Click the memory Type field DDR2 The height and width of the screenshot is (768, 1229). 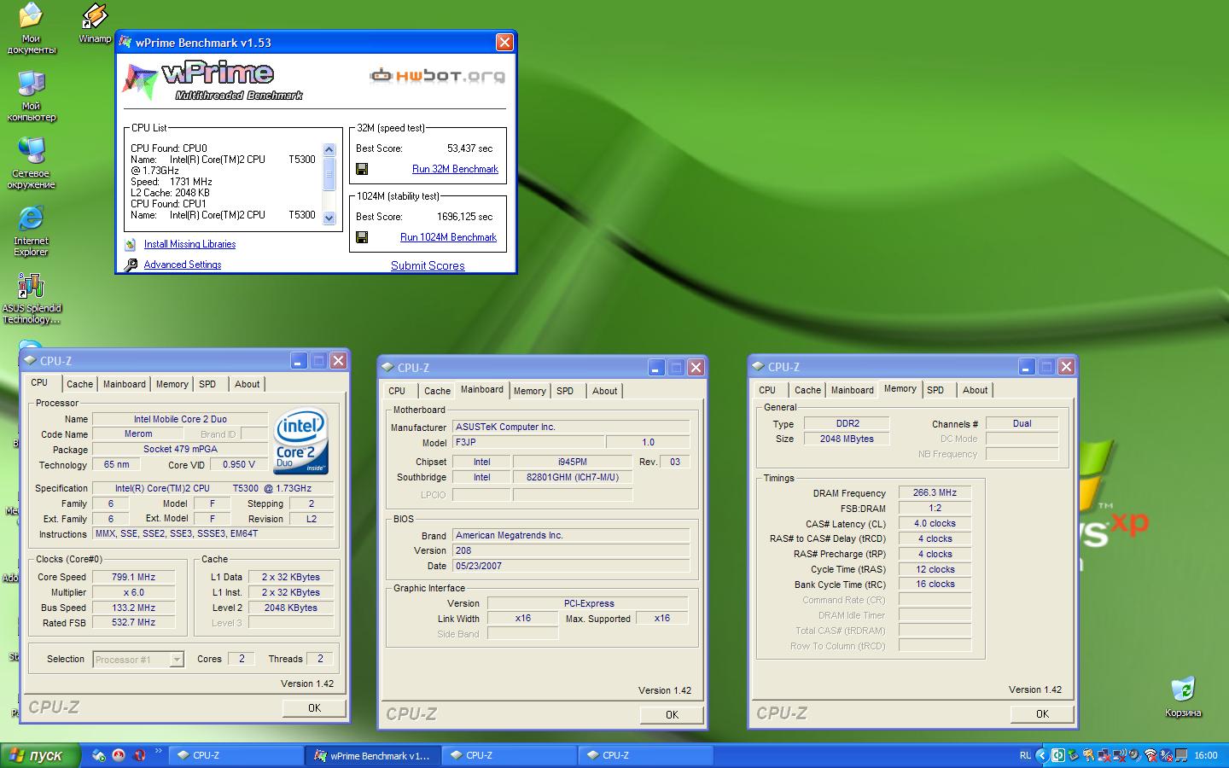(847, 423)
